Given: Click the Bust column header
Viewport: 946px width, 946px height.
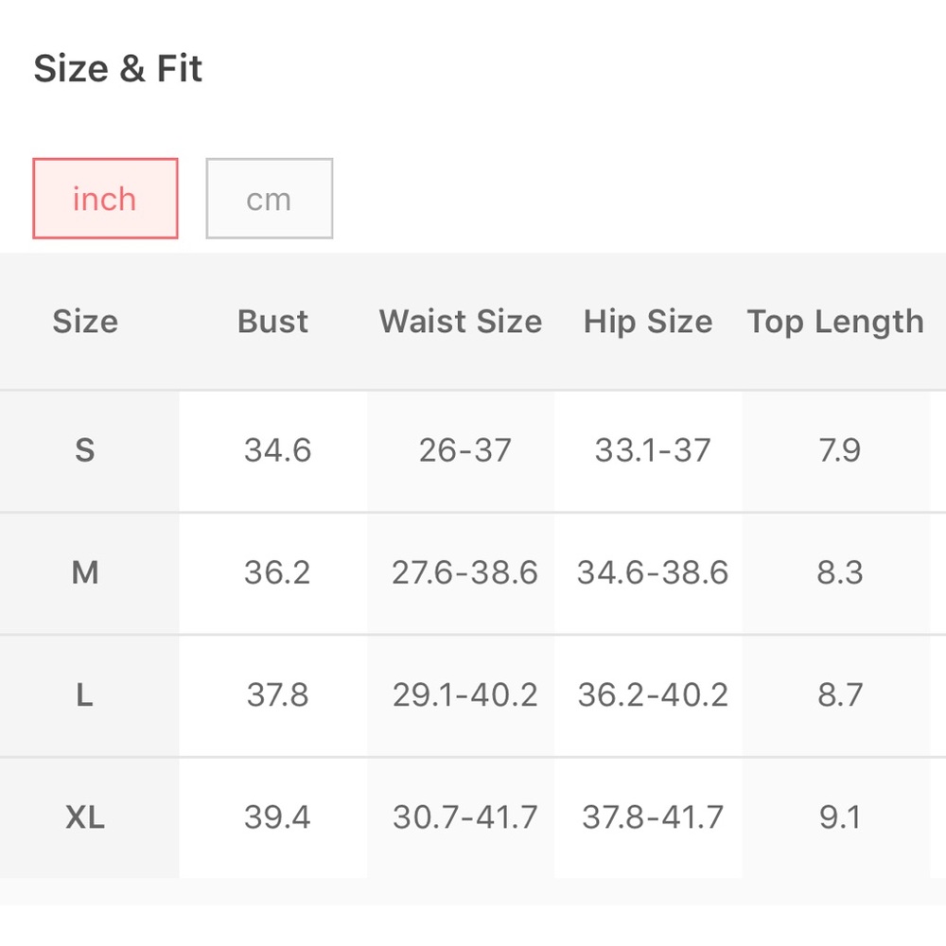Looking at the screenshot, I should point(272,321).
